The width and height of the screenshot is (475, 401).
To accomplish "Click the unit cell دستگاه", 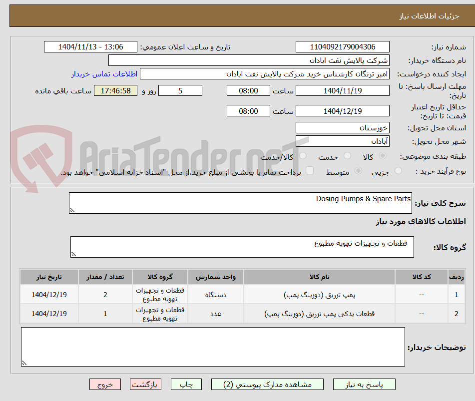I will (x=216, y=295).
